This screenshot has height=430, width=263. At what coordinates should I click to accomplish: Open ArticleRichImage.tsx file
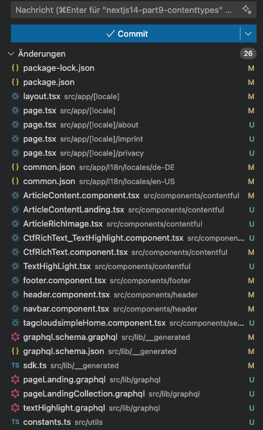coord(63,224)
